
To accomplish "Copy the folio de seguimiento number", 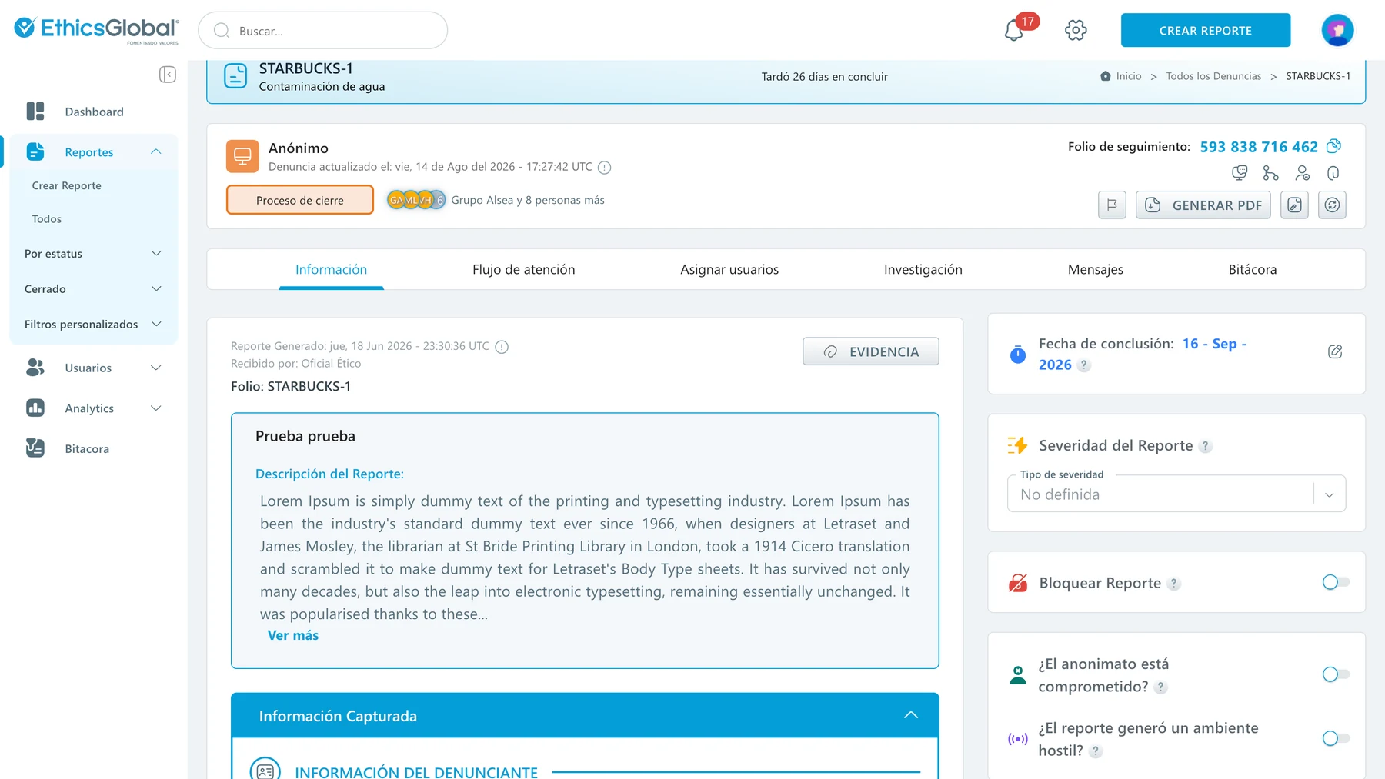I will (x=1334, y=146).
